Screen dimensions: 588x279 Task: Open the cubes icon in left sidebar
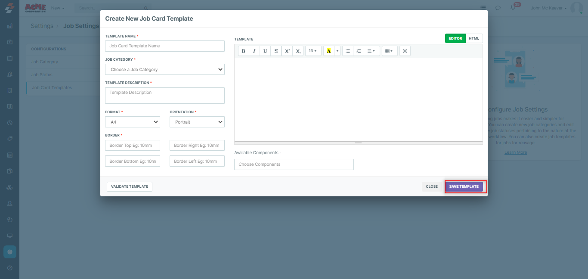coord(10,187)
